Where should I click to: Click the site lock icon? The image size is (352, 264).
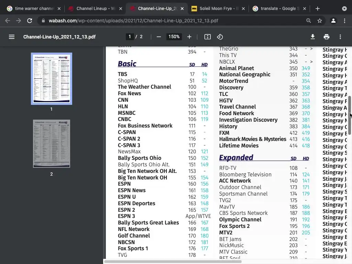43,21
